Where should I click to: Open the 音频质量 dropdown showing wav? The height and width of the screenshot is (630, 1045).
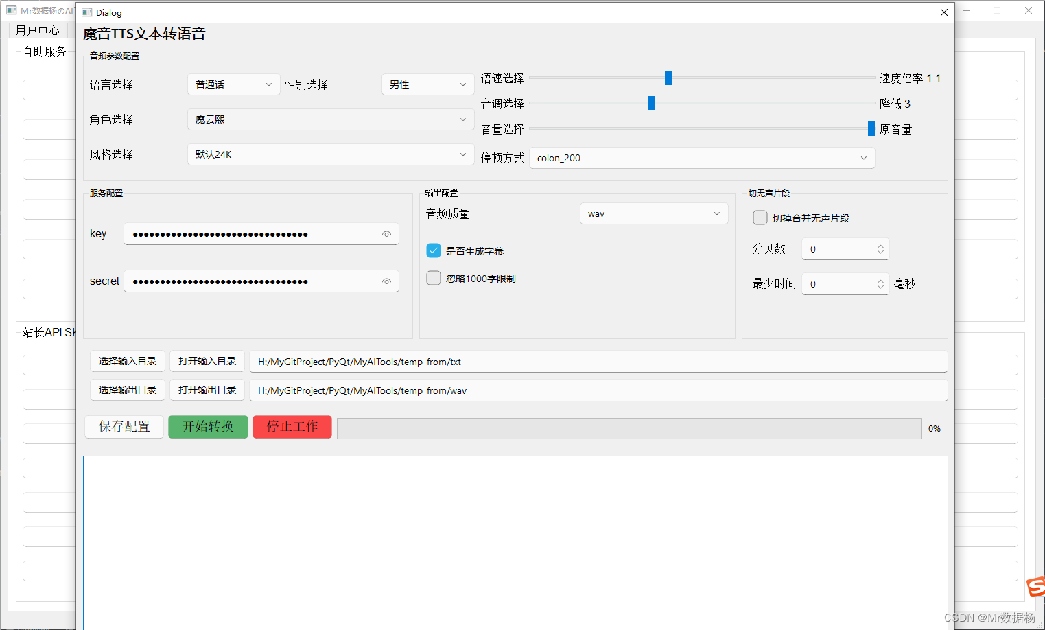654,213
